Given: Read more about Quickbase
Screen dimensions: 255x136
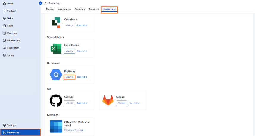Looking at the screenshot, I should click(82, 25).
